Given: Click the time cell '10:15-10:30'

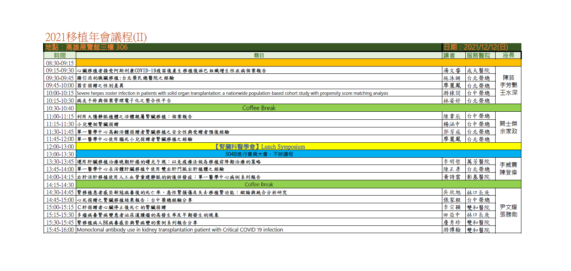Looking at the screenshot, I should point(60,100).
